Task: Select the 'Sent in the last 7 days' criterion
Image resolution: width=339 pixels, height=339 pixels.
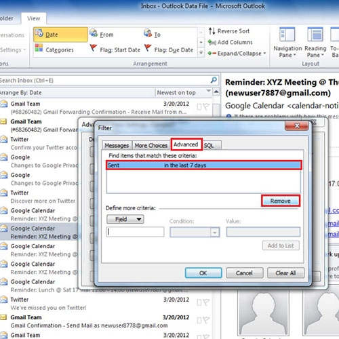Action: [203, 165]
